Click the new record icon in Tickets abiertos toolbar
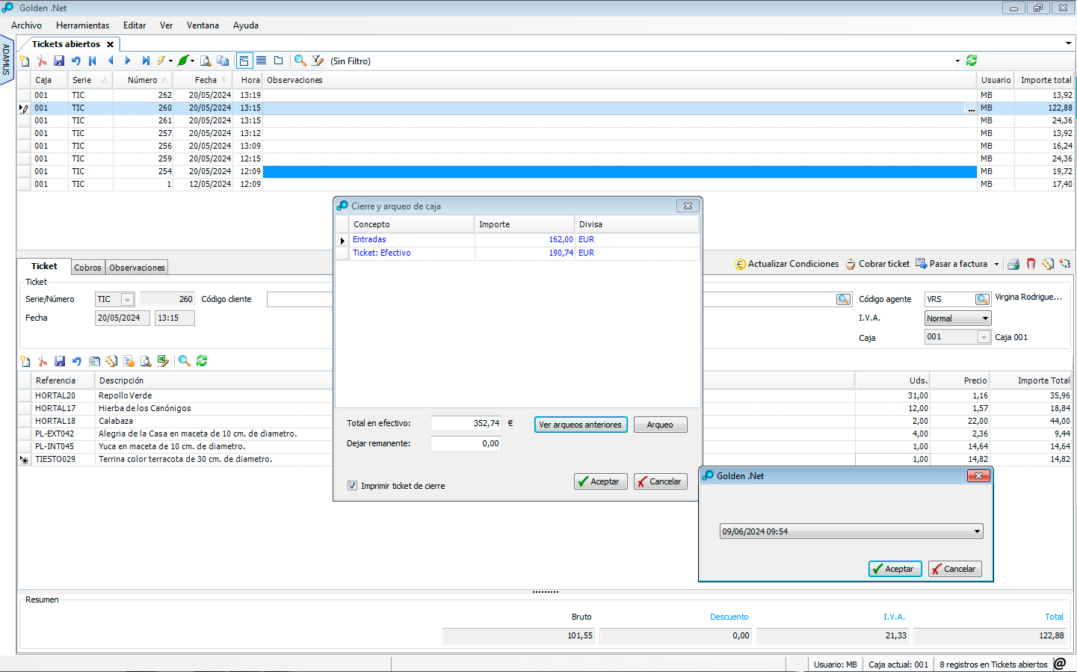Screen dimensions: 1077x672 (x=25, y=61)
